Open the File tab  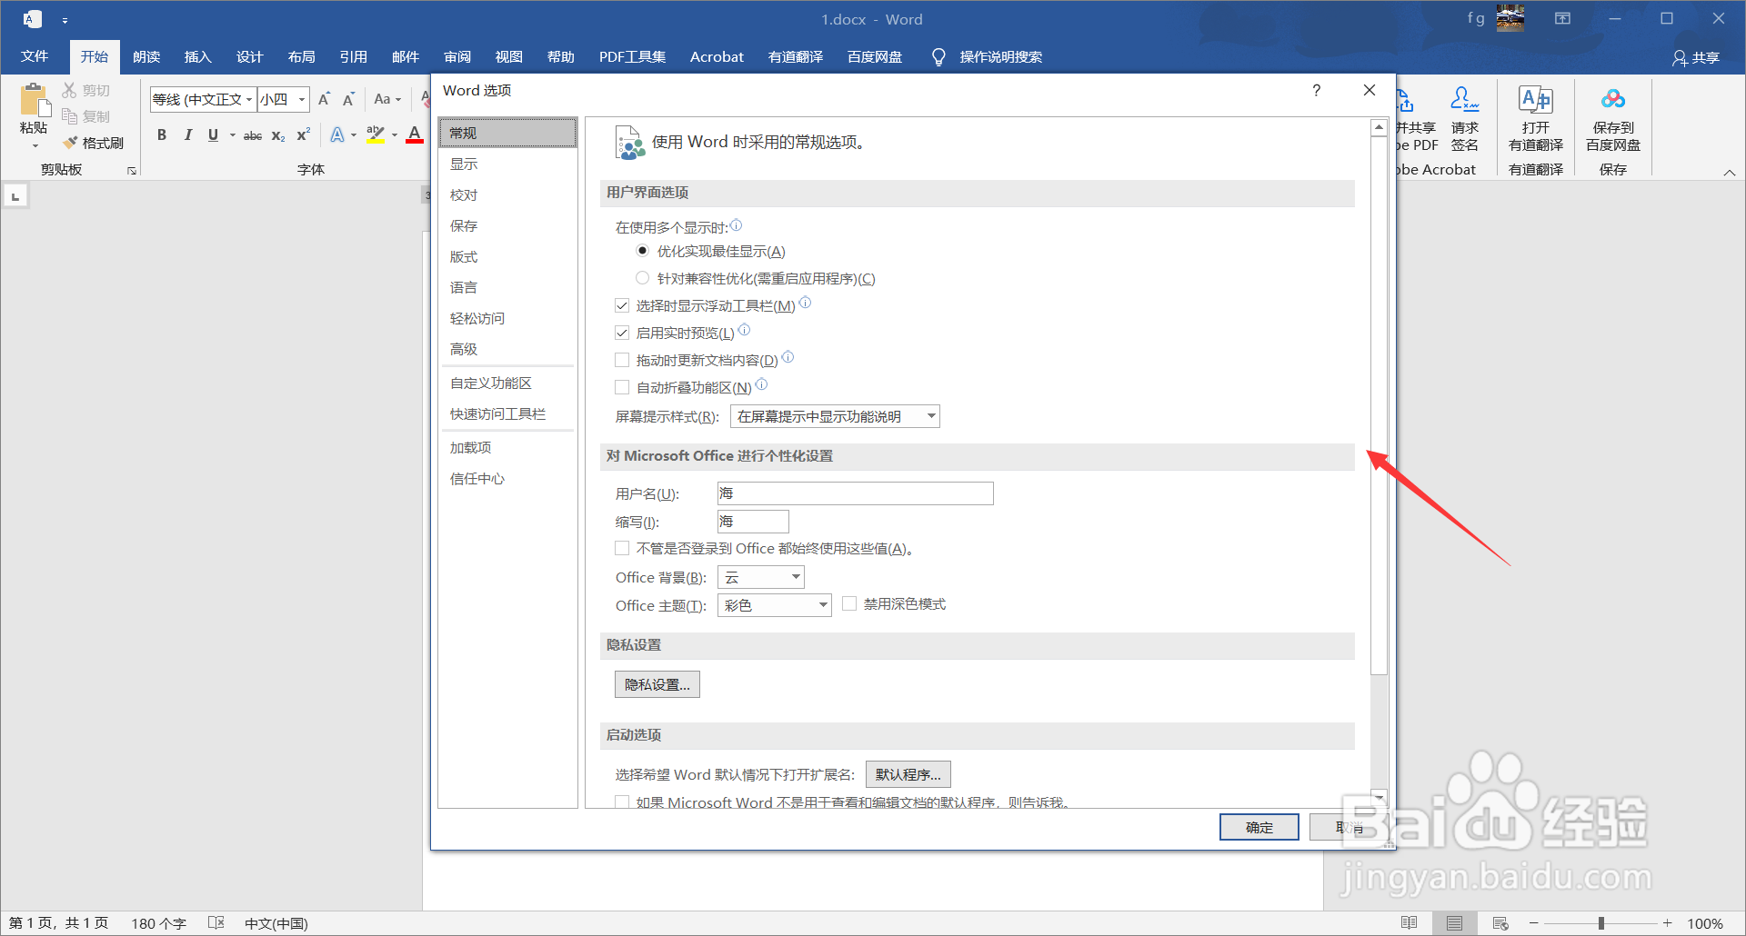35,56
